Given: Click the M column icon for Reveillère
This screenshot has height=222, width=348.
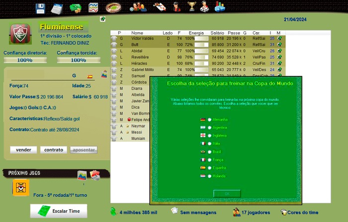Looking at the screenshot, I should (279, 57).
